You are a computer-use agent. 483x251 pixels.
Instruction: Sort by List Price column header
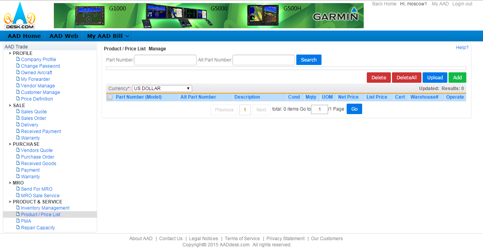(377, 97)
